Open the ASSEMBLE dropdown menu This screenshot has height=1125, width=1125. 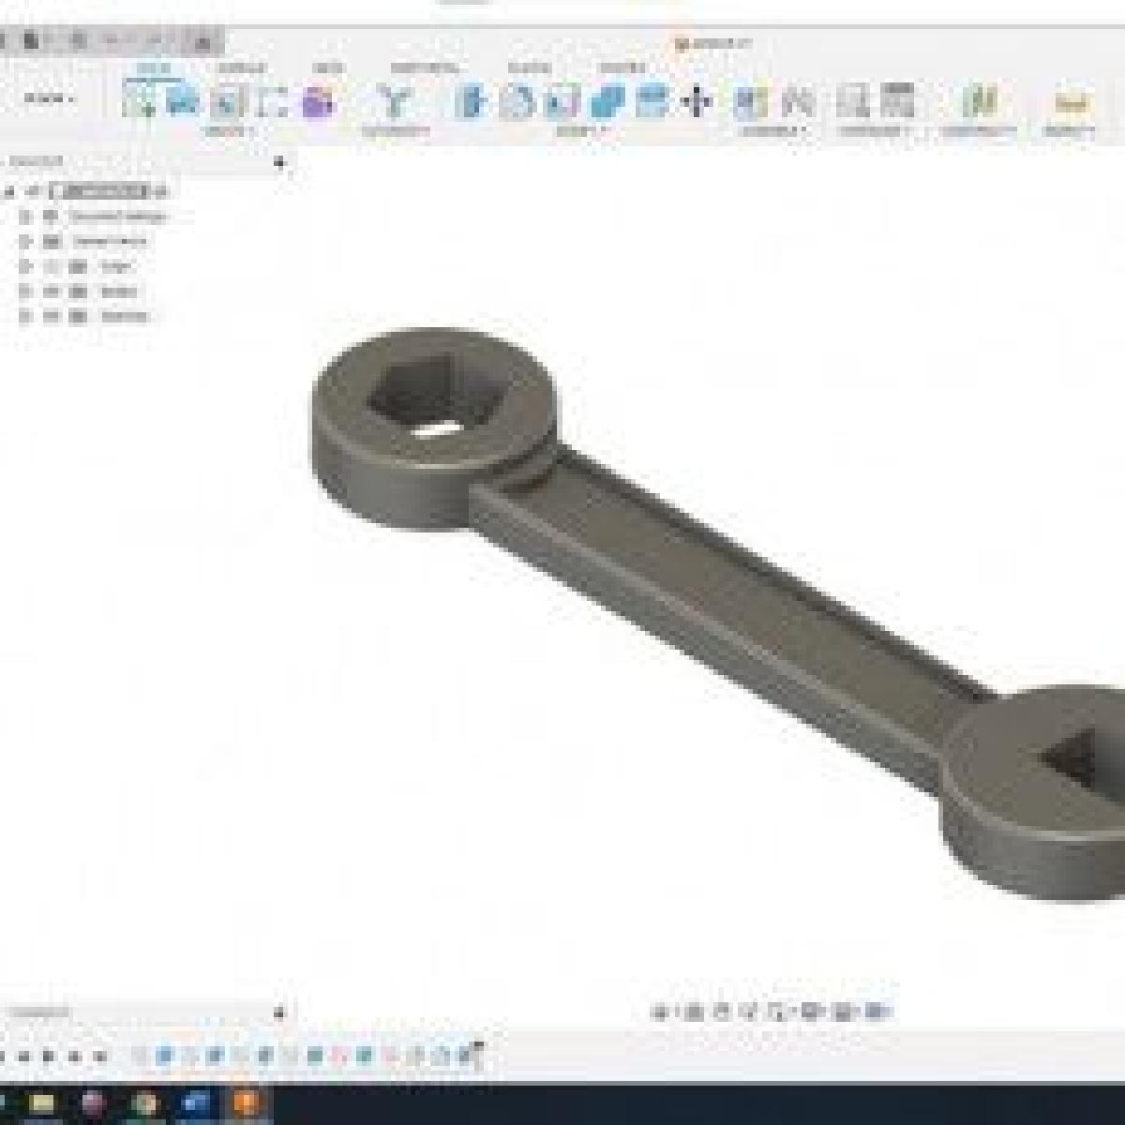click(x=774, y=131)
